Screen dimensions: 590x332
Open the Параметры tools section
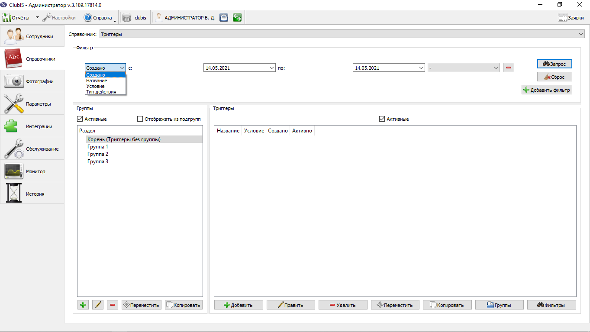[32, 104]
